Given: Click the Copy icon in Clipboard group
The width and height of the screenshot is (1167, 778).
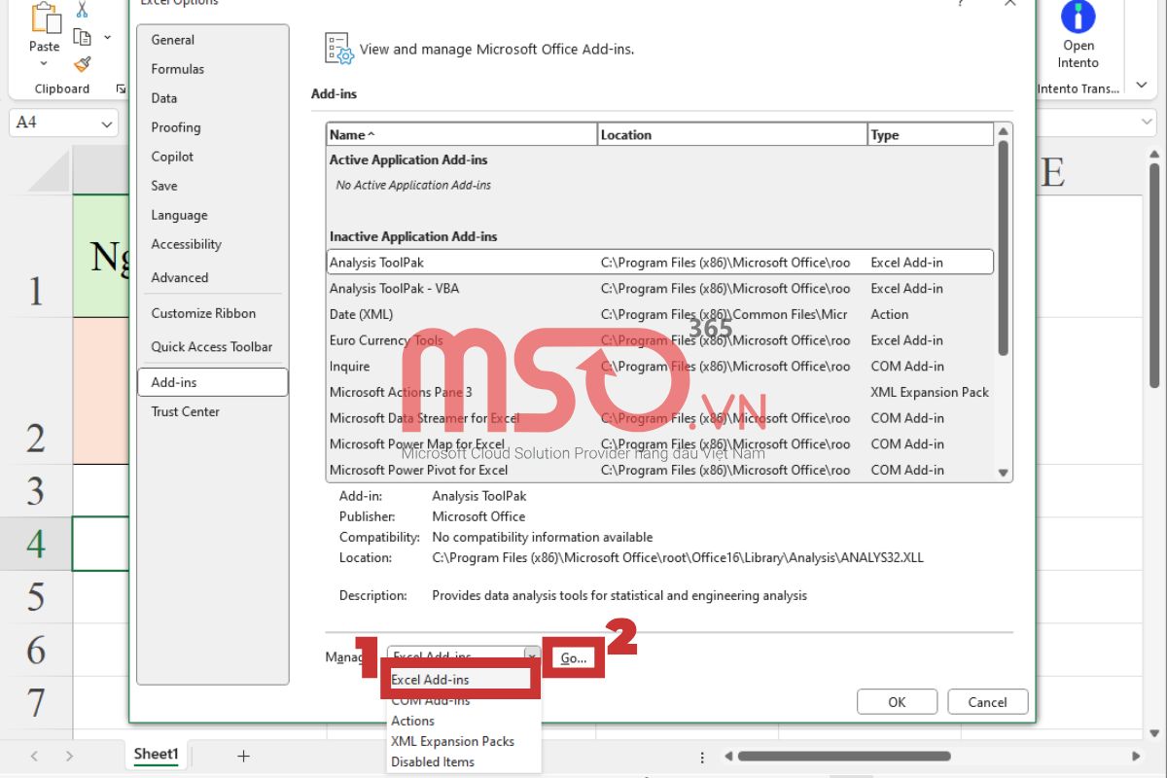Looking at the screenshot, I should (x=82, y=37).
